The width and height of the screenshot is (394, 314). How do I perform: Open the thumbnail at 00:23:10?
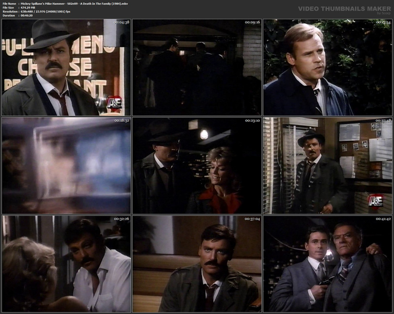tap(197, 166)
